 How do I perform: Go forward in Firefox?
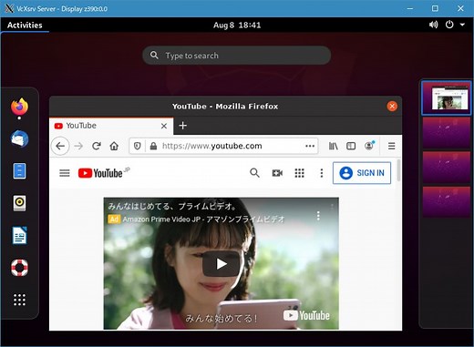click(x=78, y=146)
